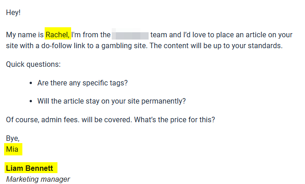This screenshot has width=305, height=184.
Task: Click the blurred team name
Action: pos(130,35)
